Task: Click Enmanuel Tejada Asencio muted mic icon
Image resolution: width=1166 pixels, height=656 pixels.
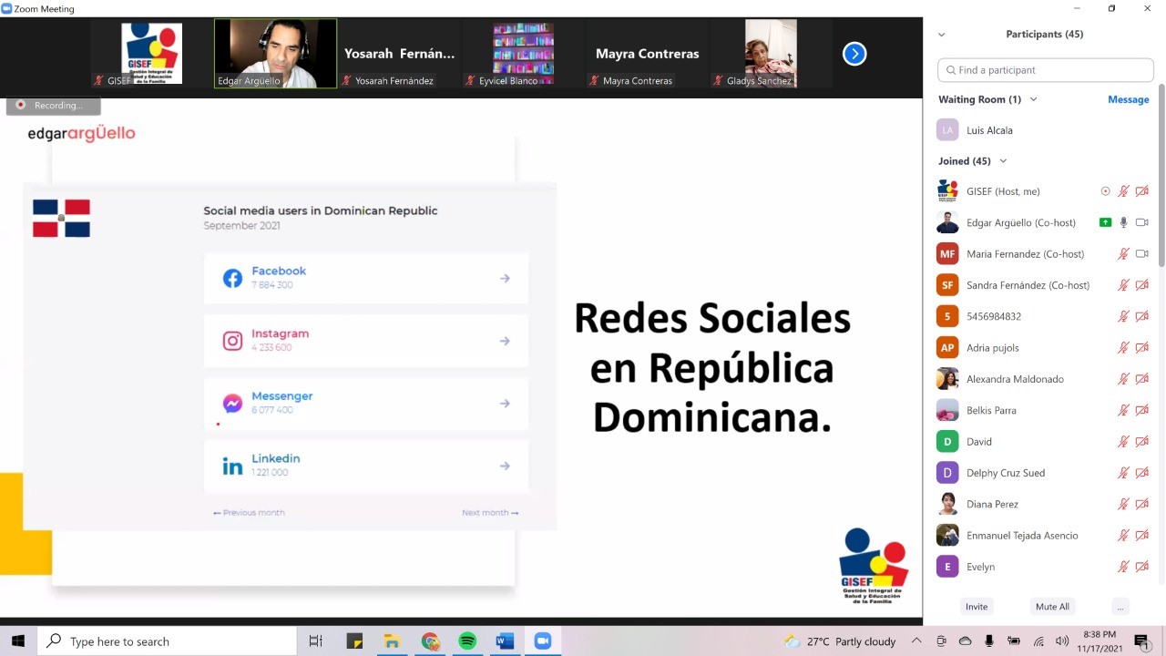Action: [1124, 536]
